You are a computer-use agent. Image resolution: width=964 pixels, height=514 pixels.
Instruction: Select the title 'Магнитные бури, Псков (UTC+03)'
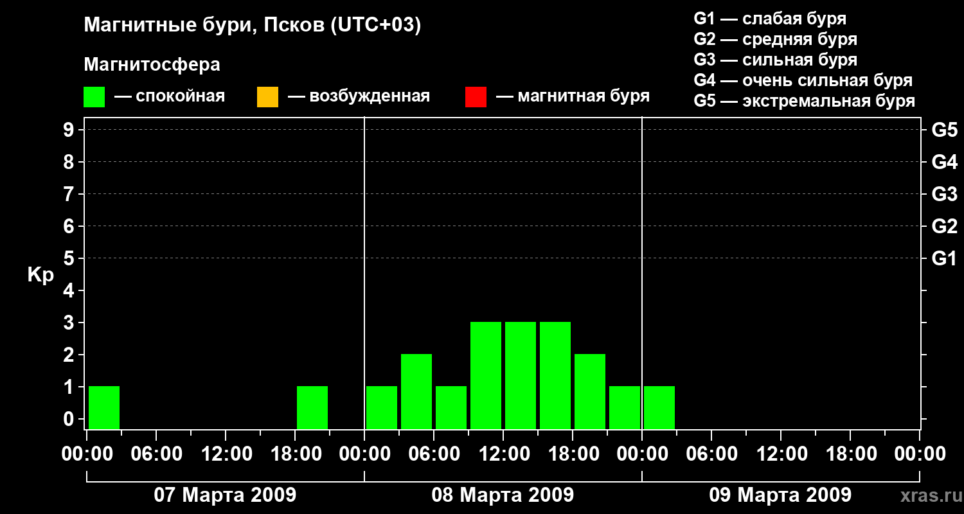point(253,26)
